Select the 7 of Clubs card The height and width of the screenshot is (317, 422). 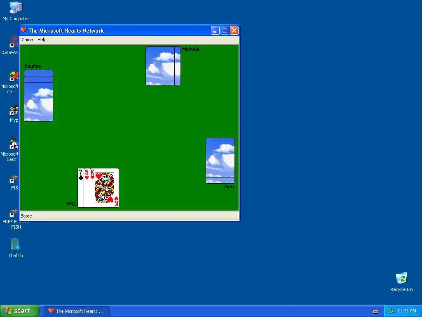(x=80, y=188)
